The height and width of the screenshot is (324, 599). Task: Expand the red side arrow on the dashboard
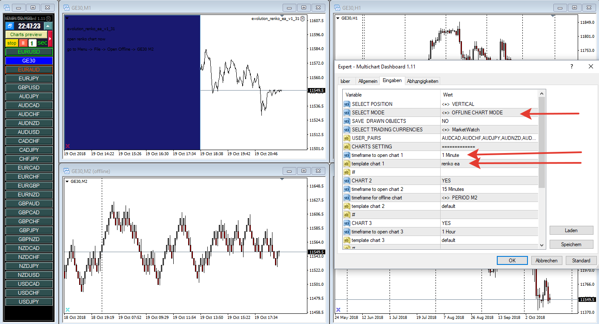50,39
